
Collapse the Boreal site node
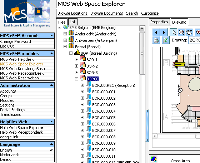tap(65, 47)
